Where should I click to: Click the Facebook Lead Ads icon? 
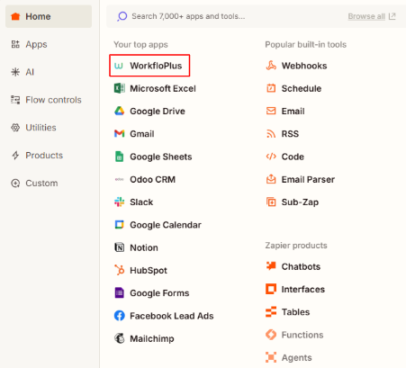tap(120, 316)
